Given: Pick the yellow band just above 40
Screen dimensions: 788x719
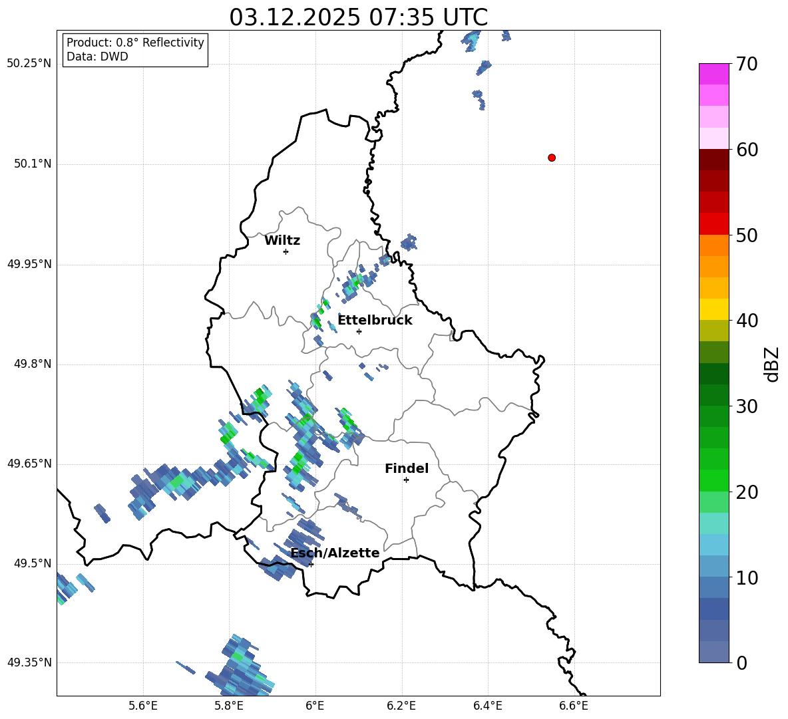Looking at the screenshot, I should [713, 309].
